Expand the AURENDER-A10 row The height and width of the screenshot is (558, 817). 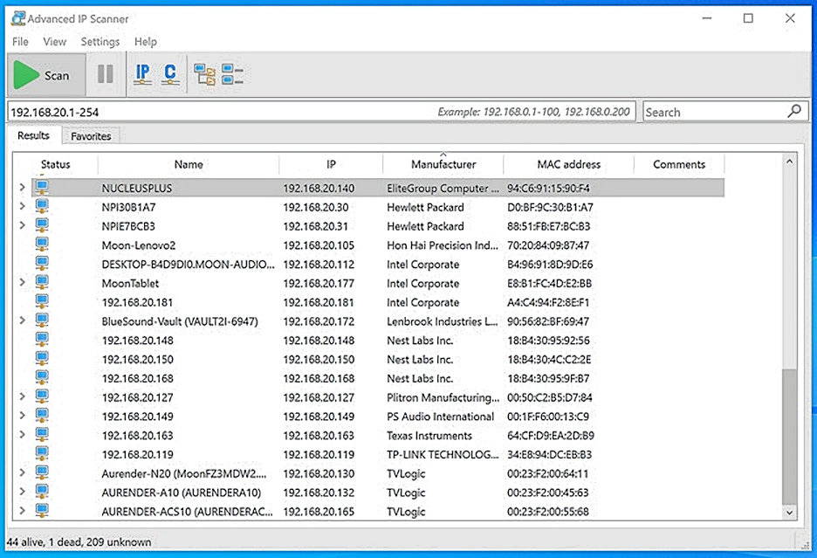tap(22, 492)
